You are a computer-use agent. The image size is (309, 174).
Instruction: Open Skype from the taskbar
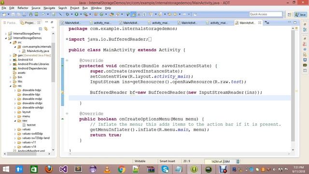point(165,169)
